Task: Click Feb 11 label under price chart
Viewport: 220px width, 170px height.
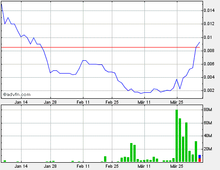Action: 83,102
